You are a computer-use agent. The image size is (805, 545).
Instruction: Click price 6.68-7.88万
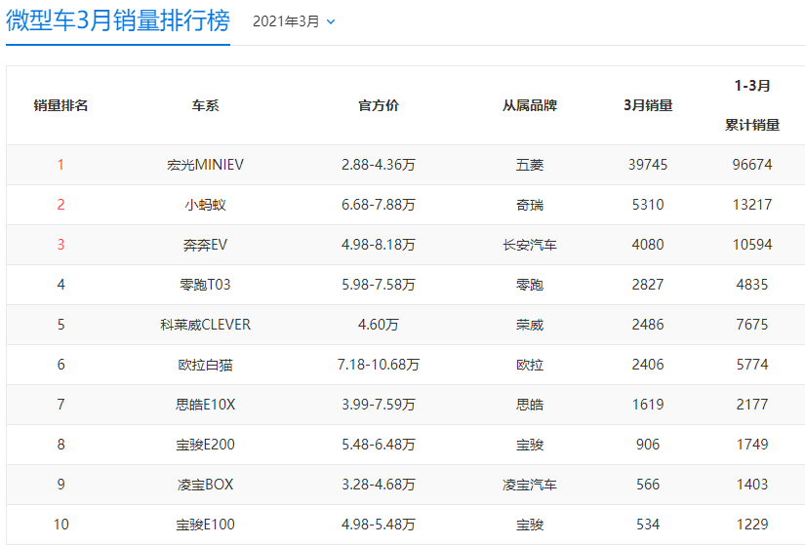(379, 205)
